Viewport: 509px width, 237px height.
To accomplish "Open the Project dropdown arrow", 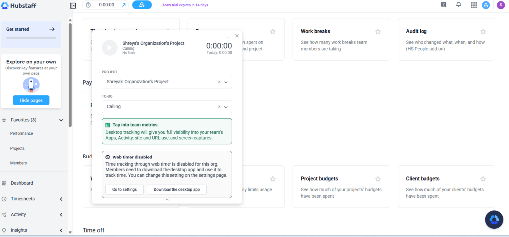I will pyautogui.click(x=226, y=82).
